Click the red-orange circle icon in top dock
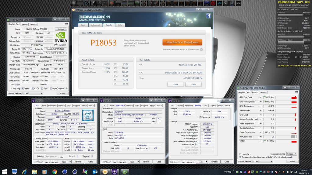This screenshot has width=312, height=175. click(112, 3)
